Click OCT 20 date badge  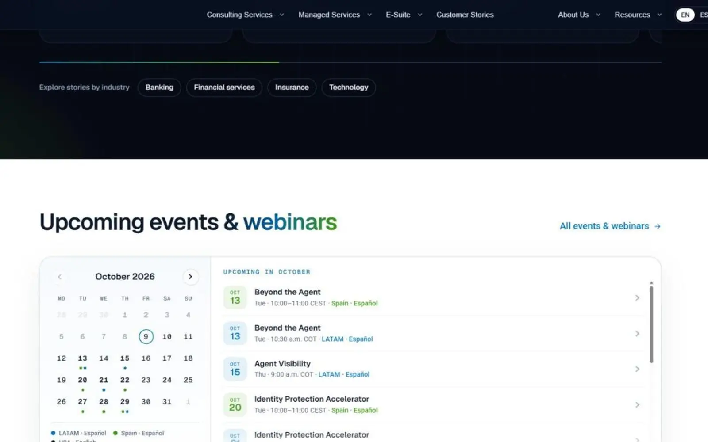pos(235,405)
